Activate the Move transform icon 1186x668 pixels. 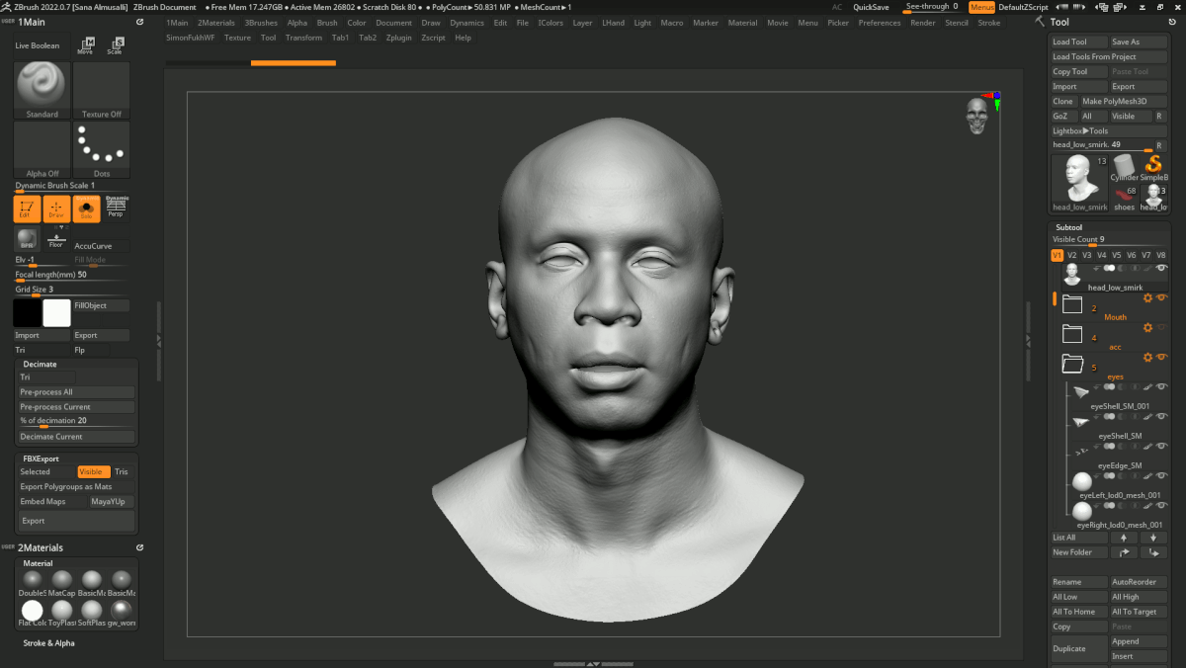point(86,45)
